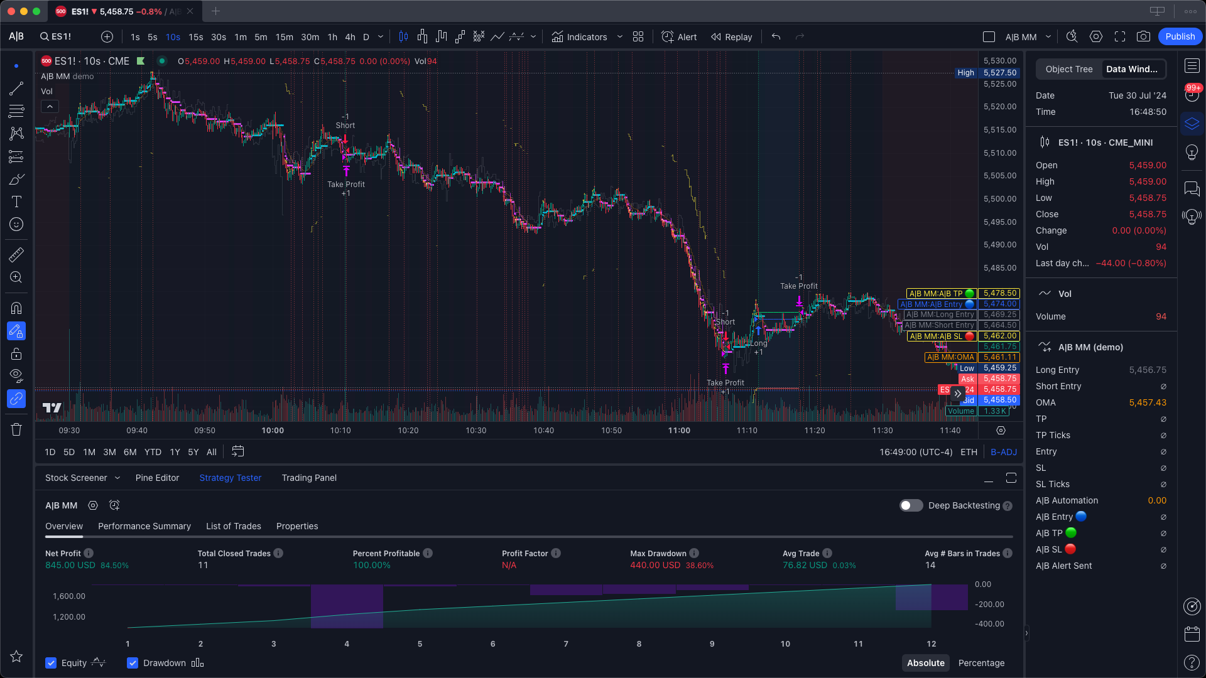
Task: Open the chats sidebar icon
Action: pos(1192,188)
